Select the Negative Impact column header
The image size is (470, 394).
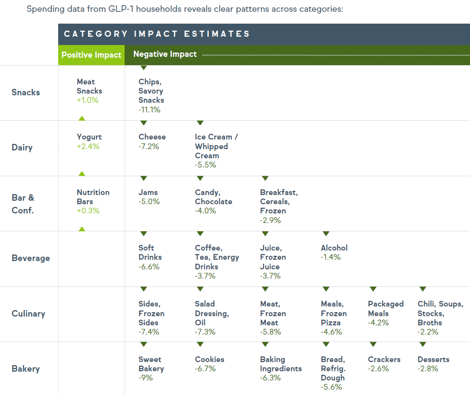[x=165, y=55]
